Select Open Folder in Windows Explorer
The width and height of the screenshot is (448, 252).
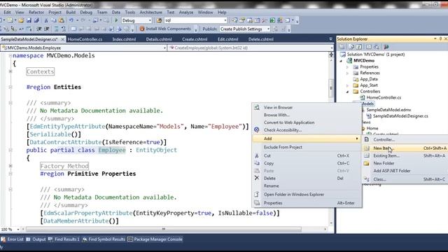pyautogui.click(x=307, y=195)
